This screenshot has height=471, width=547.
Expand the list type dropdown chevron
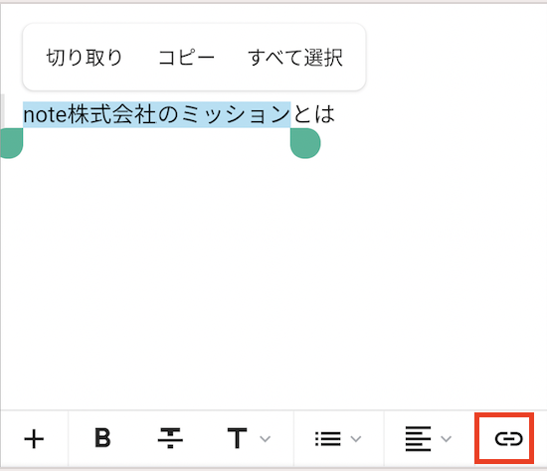(x=356, y=439)
